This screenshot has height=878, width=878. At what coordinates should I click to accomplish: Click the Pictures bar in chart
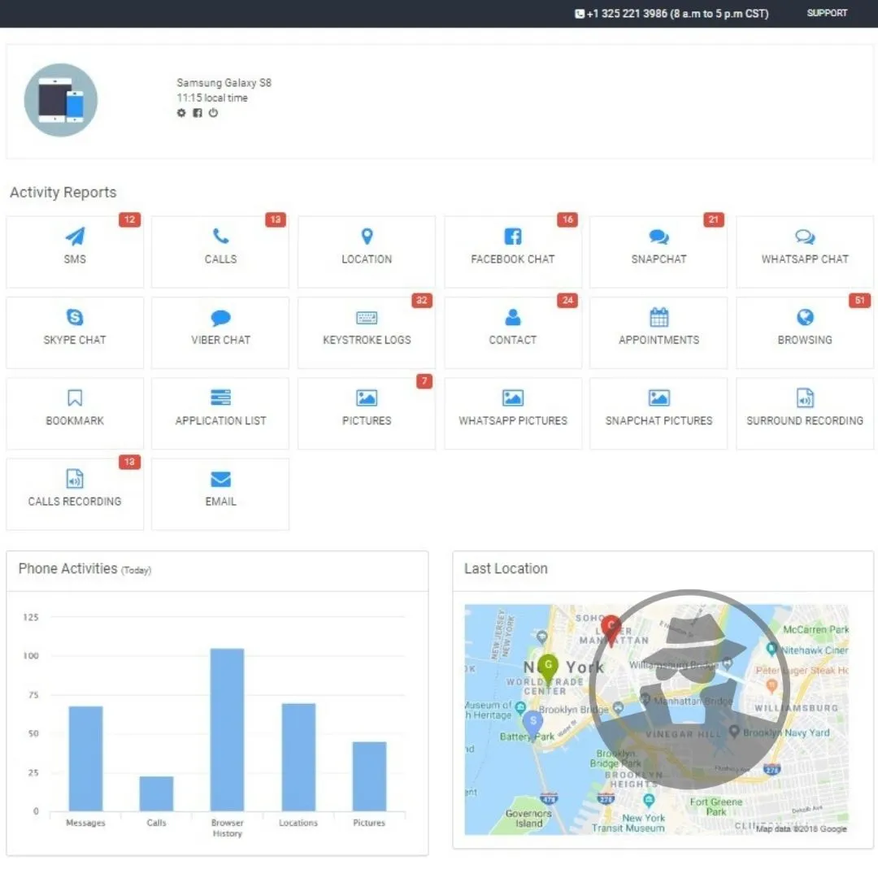pyautogui.click(x=369, y=776)
